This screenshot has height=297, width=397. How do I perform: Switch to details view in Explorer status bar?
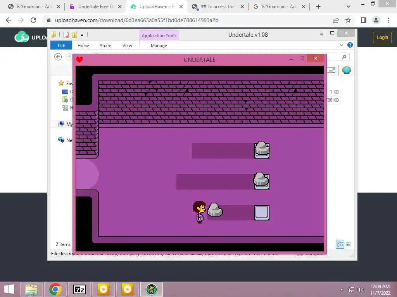340,244
